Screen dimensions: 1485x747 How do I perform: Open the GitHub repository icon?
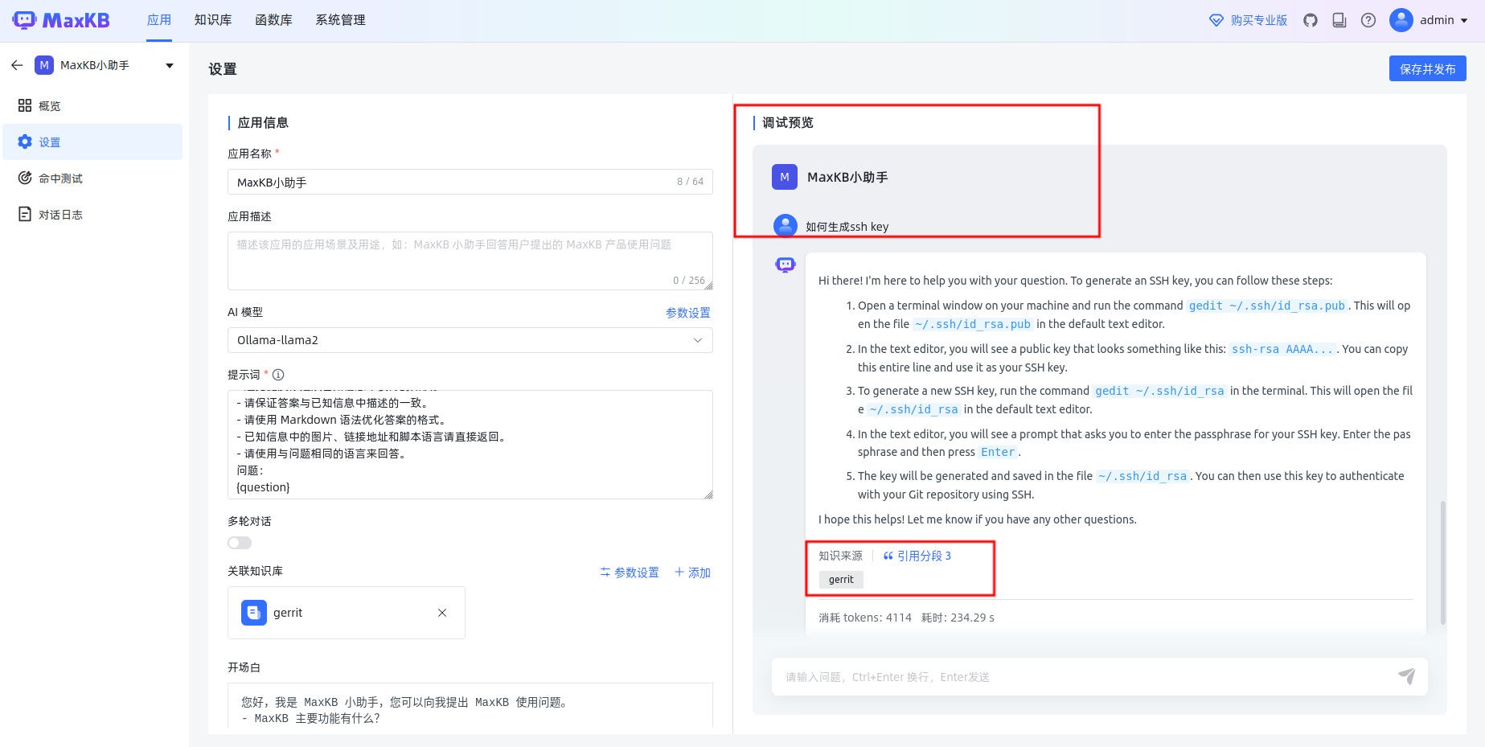(1311, 20)
